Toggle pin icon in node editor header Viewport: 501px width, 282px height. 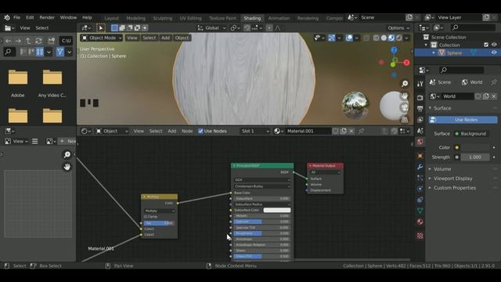coord(362,131)
